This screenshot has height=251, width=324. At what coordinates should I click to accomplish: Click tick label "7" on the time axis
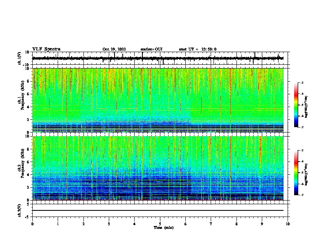[x=211, y=224]
